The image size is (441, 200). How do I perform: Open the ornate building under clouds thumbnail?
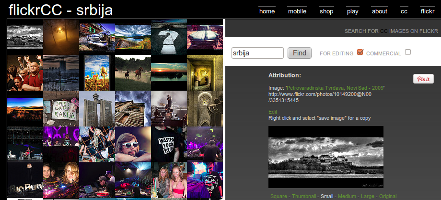pyautogui.click(x=133, y=108)
